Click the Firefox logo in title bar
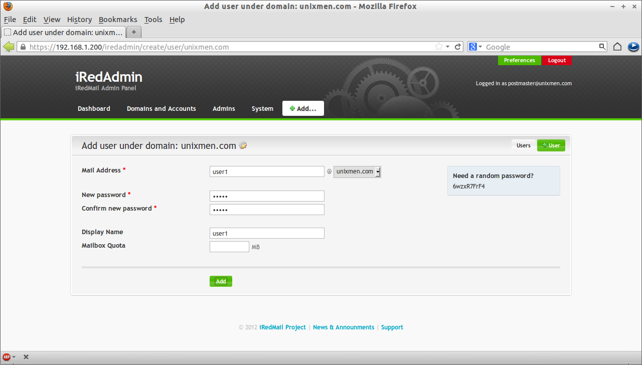Viewport: 642px width, 365px height. 8,7
